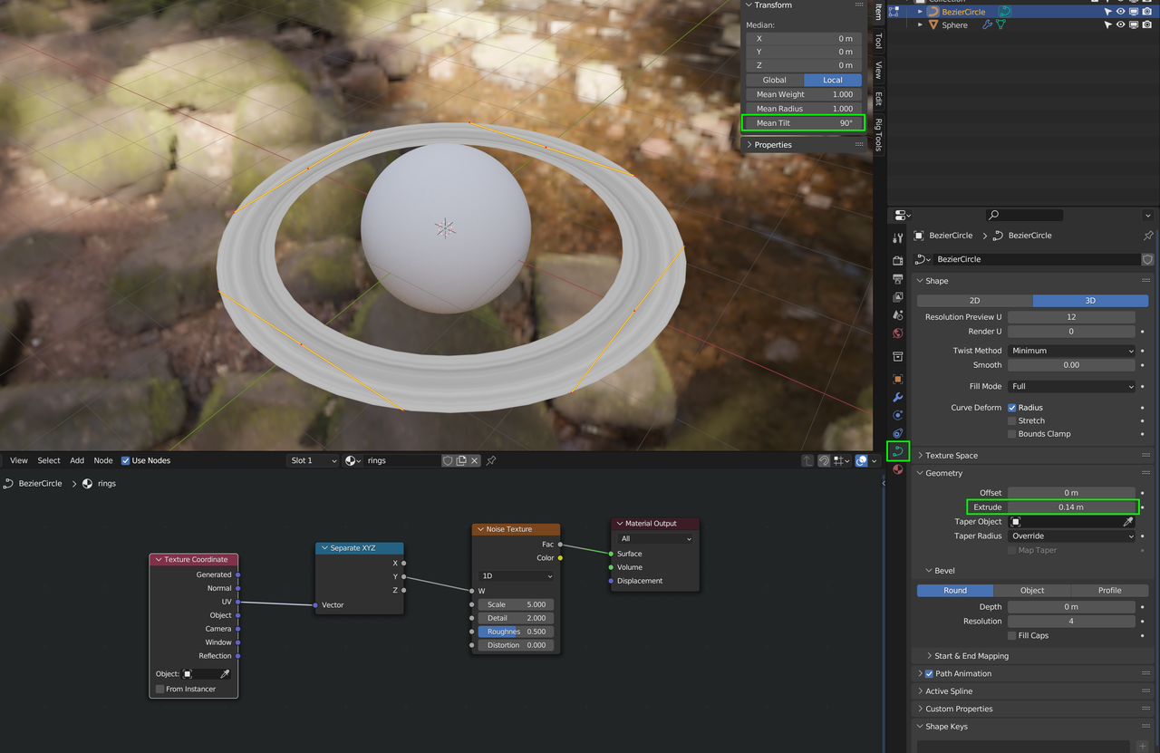The height and width of the screenshot is (753, 1160).
Task: Open the Modifiers wrench tab icon
Action: pyautogui.click(x=898, y=398)
